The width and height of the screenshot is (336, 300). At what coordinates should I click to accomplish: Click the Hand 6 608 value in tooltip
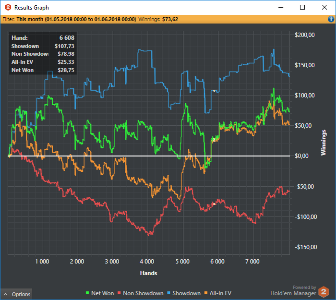(x=67, y=38)
